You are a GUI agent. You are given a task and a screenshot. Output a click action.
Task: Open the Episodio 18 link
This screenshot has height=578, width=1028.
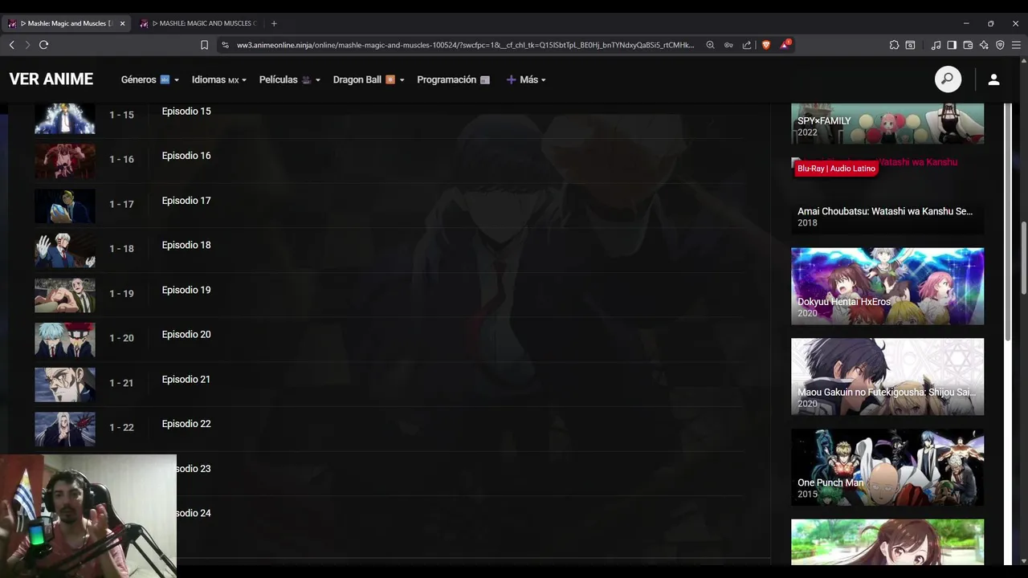click(x=186, y=245)
